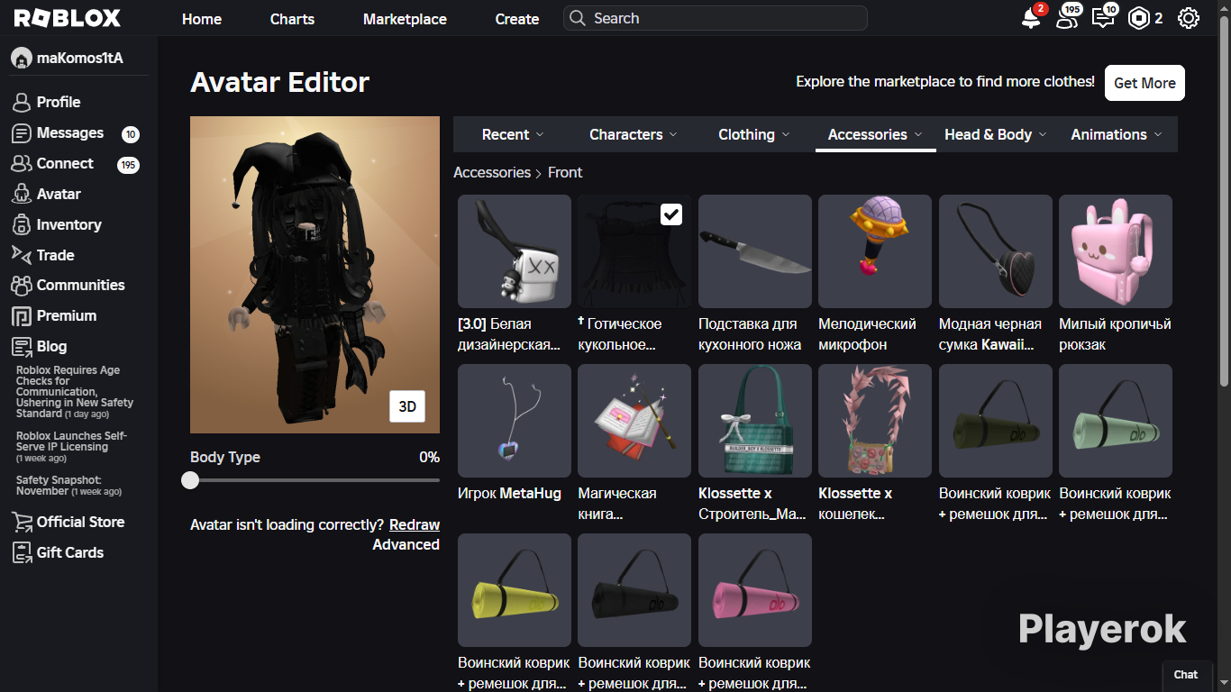This screenshot has width=1231, height=692.
Task: Open the Premium sidebar icon
Action: pos(22,316)
